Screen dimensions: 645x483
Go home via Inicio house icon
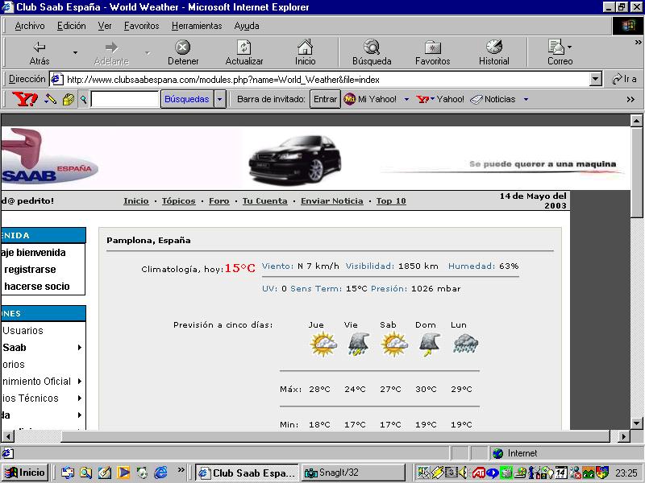(306, 47)
